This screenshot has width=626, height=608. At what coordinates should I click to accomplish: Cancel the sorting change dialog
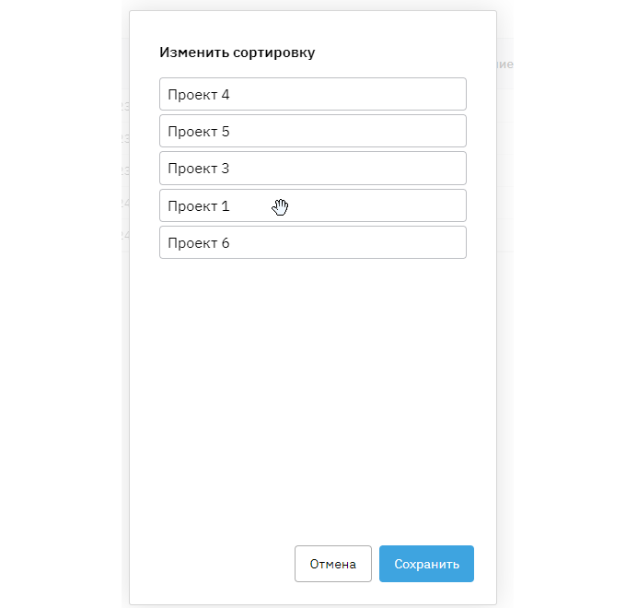pos(332,564)
